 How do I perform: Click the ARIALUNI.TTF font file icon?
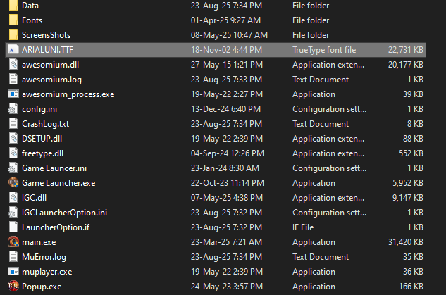[x=13, y=50]
